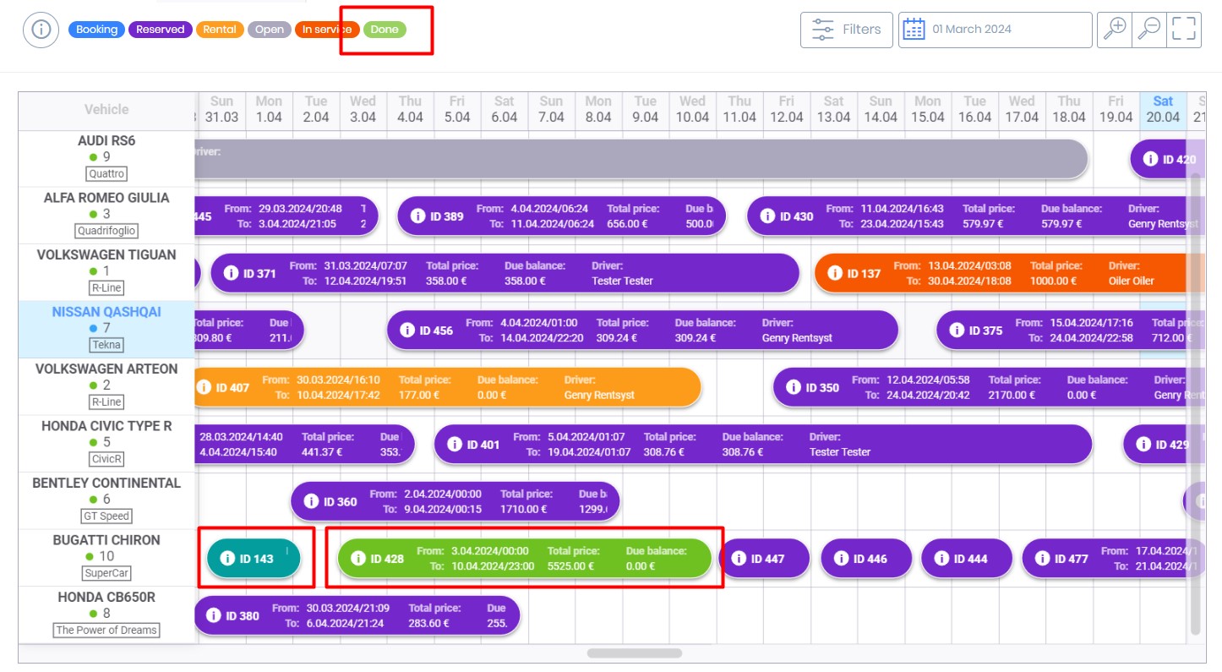1222x672 pixels.
Task: Click the horizontal scrollbar thumb
Action: point(634,653)
